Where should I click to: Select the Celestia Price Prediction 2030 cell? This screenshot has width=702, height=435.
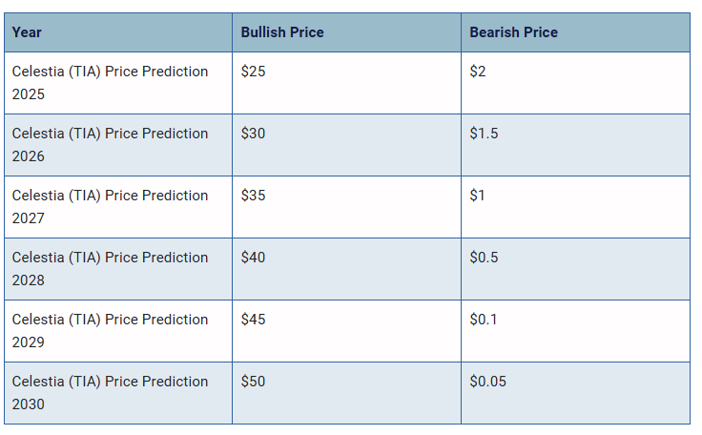coord(118,393)
